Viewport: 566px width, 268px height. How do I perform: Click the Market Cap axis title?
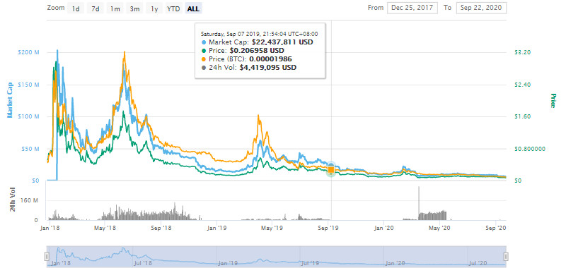coord(10,100)
